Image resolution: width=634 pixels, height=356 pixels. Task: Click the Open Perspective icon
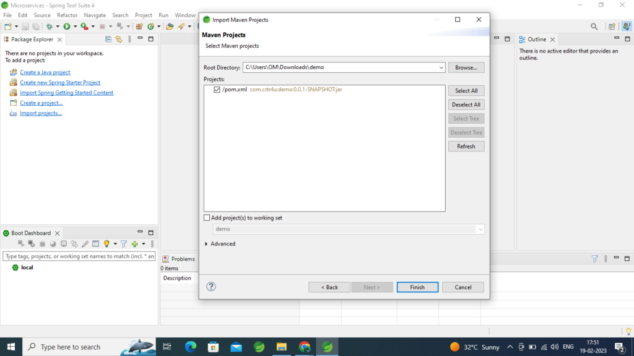tap(612, 27)
